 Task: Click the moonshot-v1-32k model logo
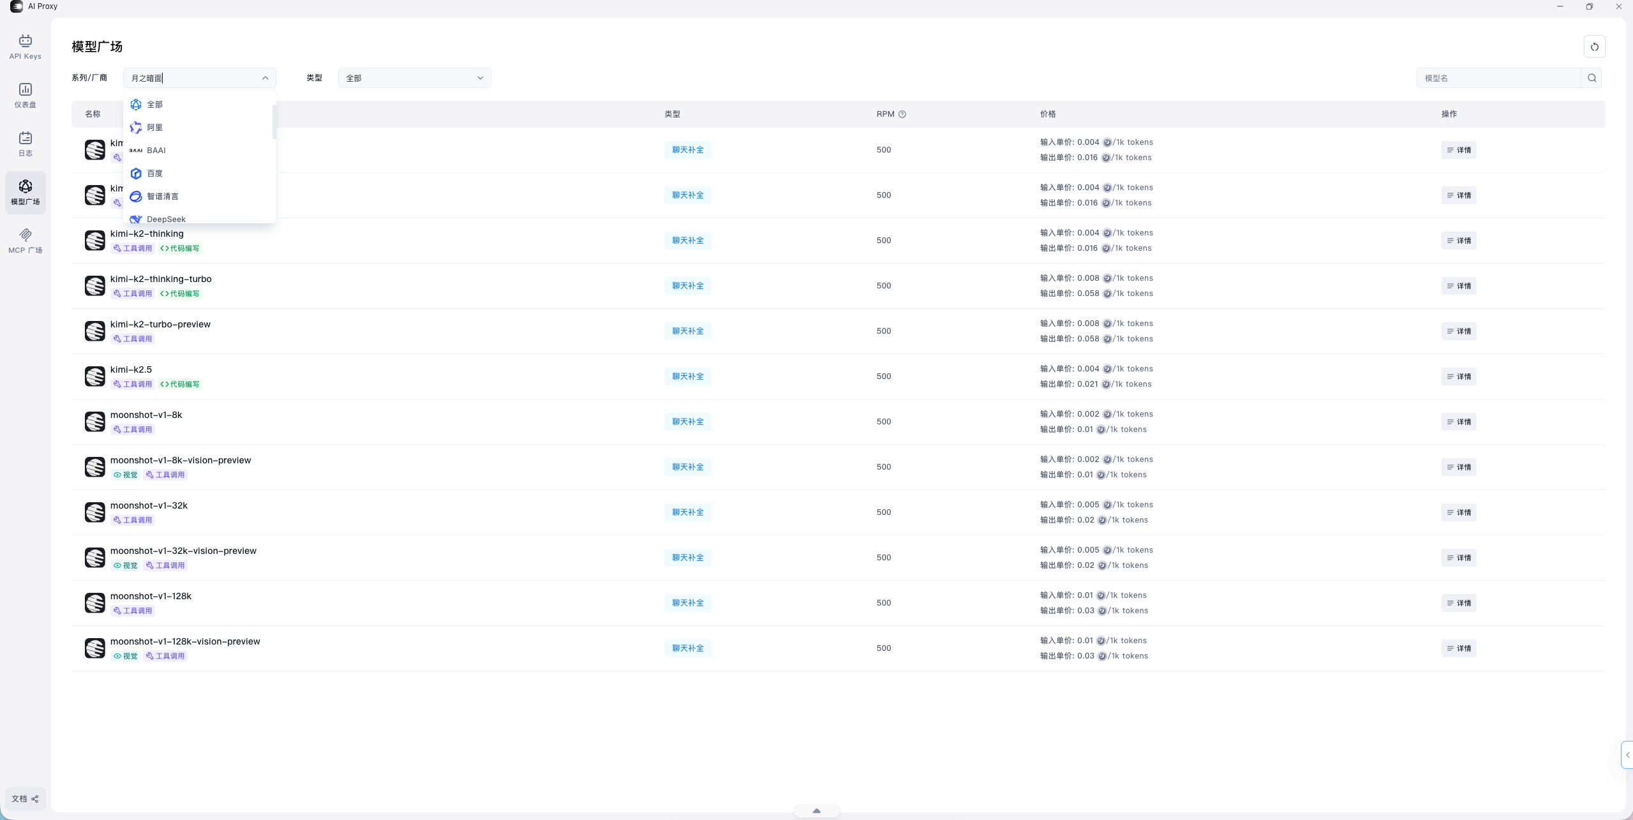(95, 512)
